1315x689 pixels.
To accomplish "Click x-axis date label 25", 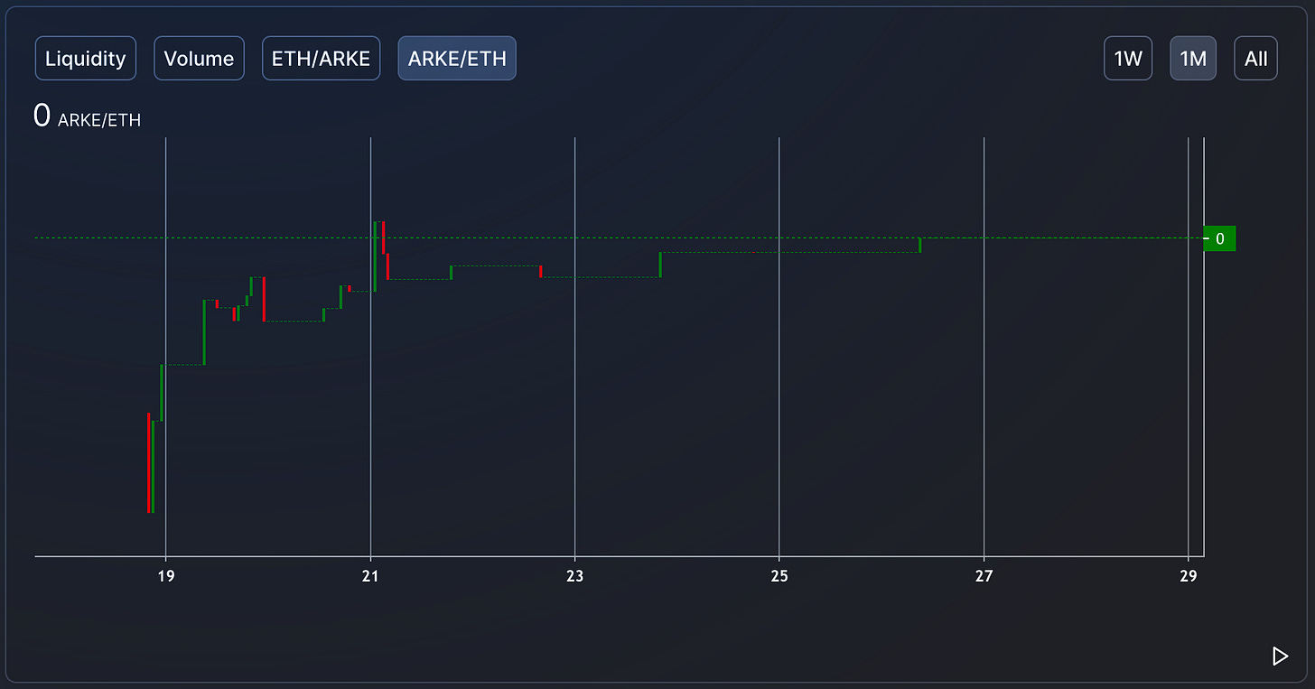I will 779,576.
